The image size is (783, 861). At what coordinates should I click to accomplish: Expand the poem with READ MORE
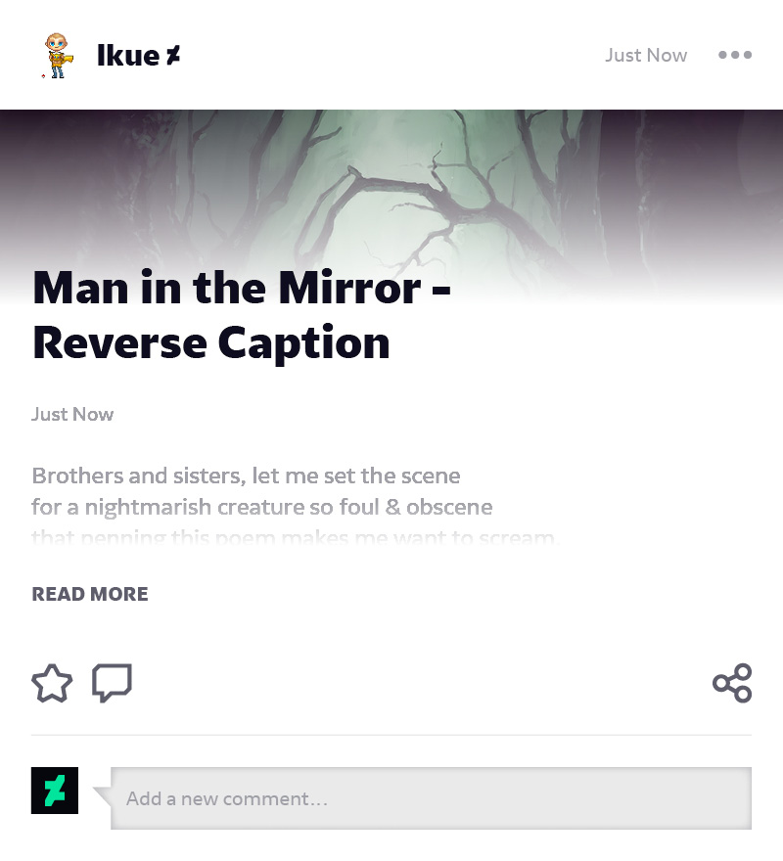[90, 594]
